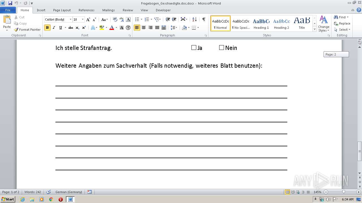Apply Character Shading
This screenshot has width=362, height=203.
tap(122, 28)
